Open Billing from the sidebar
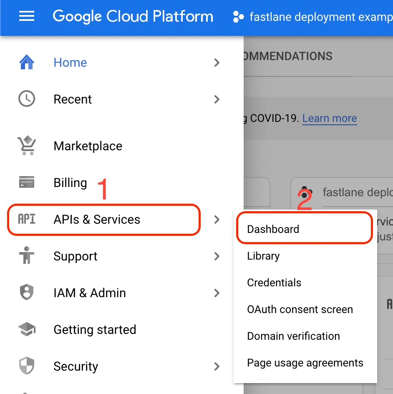The width and height of the screenshot is (393, 394). coord(71,183)
